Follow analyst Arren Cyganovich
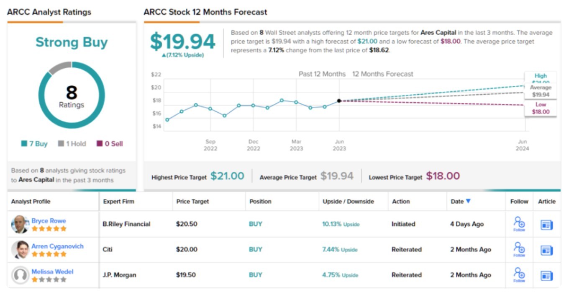 click(x=519, y=249)
